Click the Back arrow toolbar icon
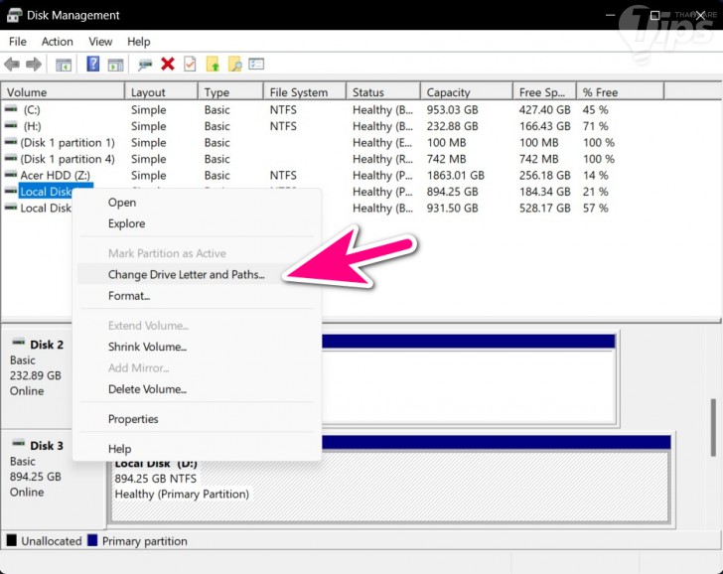723x574 pixels. (12, 65)
